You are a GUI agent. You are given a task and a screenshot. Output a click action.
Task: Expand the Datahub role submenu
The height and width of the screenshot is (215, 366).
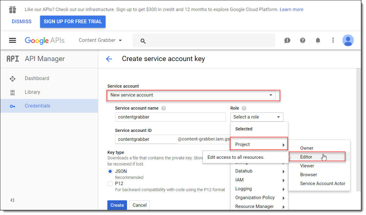click(259, 171)
